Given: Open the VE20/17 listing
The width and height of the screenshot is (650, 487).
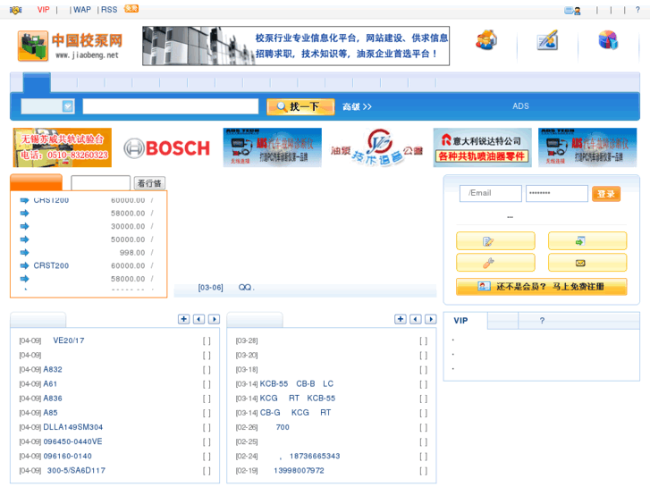Looking at the screenshot, I should point(69,340).
